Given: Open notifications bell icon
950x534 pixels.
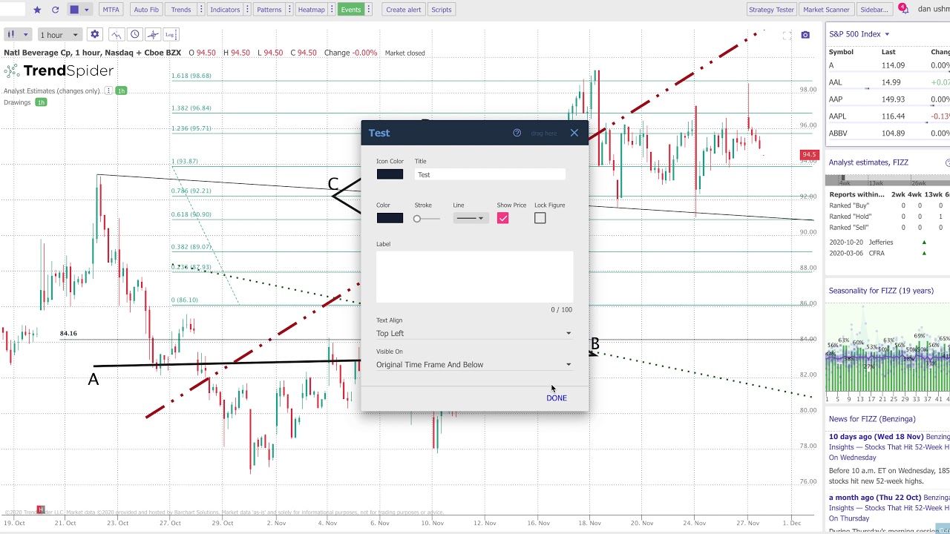Looking at the screenshot, I should (x=902, y=9).
